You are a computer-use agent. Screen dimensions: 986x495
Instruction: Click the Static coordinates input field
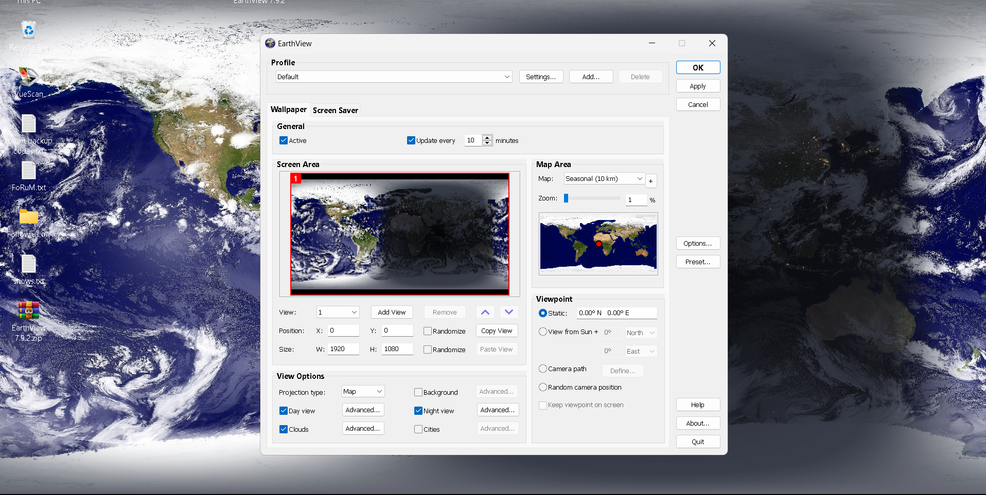(617, 313)
